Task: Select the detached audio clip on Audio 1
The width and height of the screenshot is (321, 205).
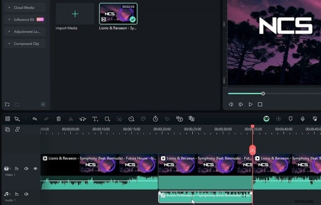Action: coord(205,197)
